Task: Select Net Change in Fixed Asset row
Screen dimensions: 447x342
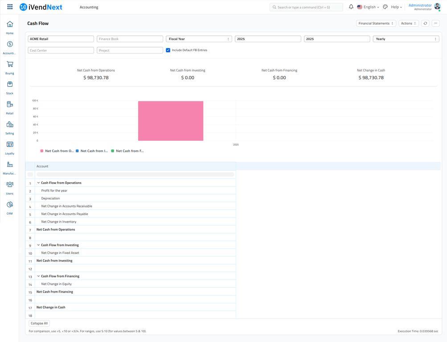Action: pos(135,253)
